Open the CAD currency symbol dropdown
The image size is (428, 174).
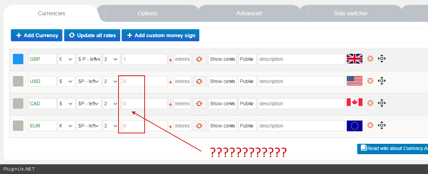(x=67, y=103)
